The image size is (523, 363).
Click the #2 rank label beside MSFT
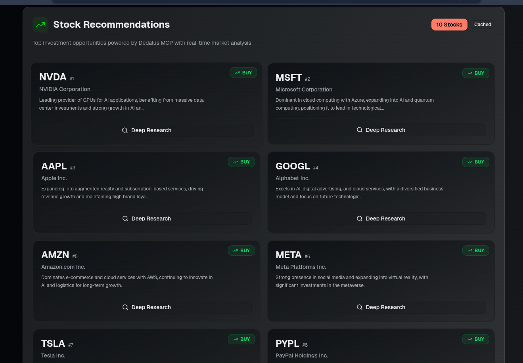click(x=308, y=79)
